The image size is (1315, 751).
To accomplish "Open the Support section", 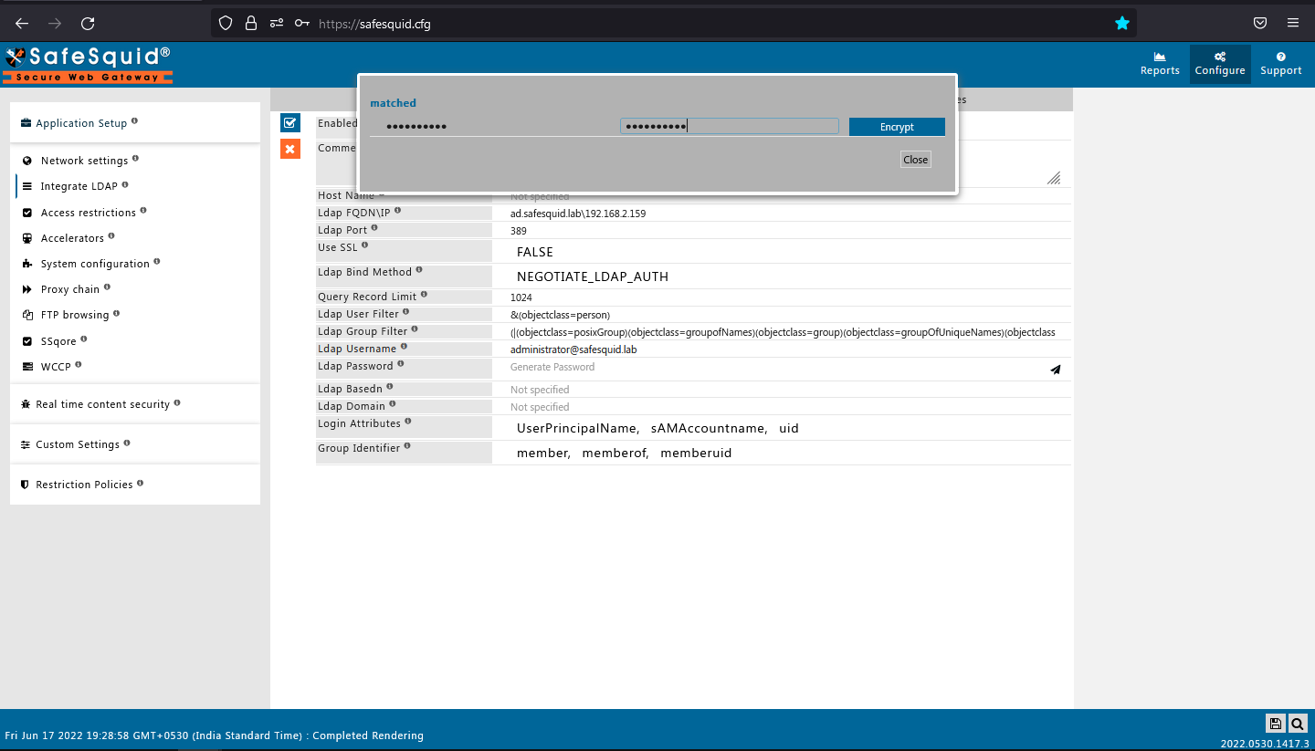I will [x=1281, y=64].
